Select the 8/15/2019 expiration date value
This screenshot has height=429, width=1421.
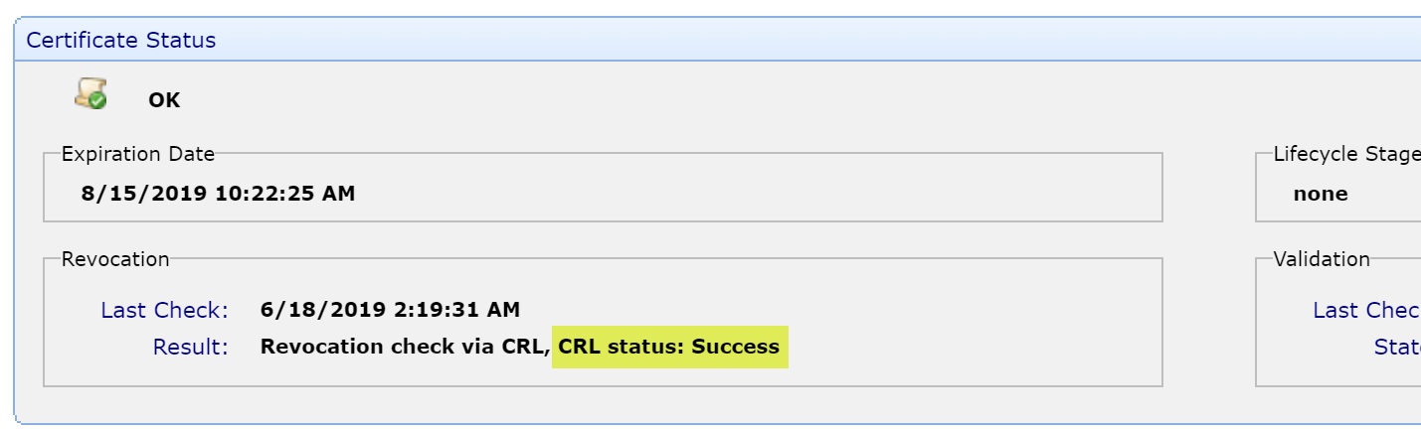click(x=140, y=194)
